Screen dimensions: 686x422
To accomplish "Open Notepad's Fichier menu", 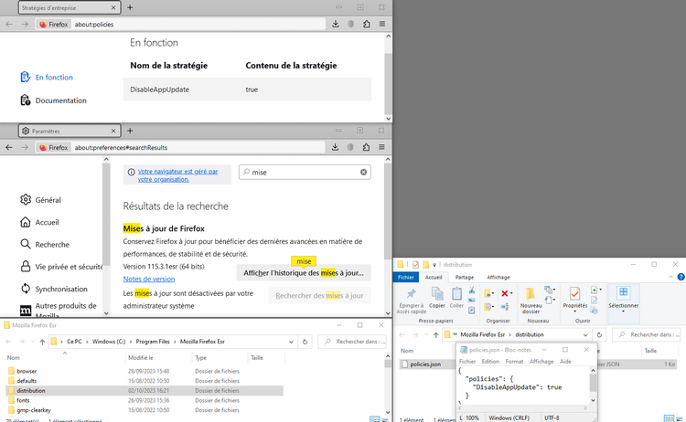I will point(466,362).
